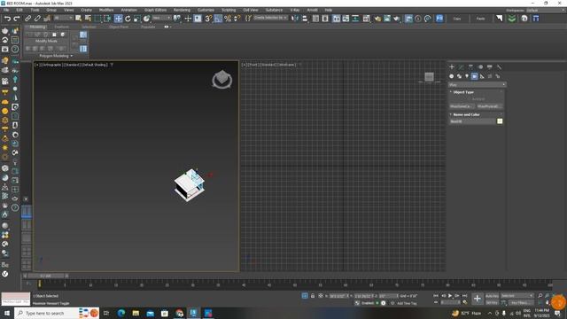
Task: Click the Mirror tool icon
Action: pos(295,19)
